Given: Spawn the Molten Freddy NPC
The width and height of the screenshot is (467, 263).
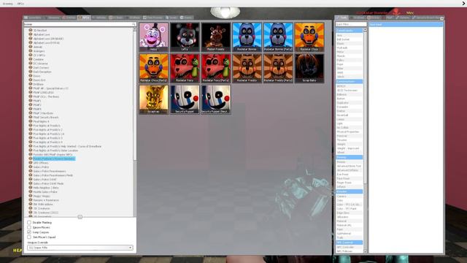Looking at the screenshot, I should point(216,37).
